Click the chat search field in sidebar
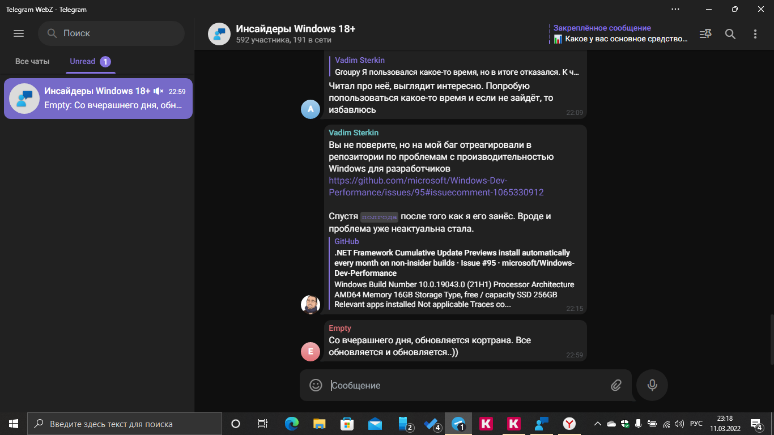Viewport: 774px width, 435px height. tap(112, 33)
